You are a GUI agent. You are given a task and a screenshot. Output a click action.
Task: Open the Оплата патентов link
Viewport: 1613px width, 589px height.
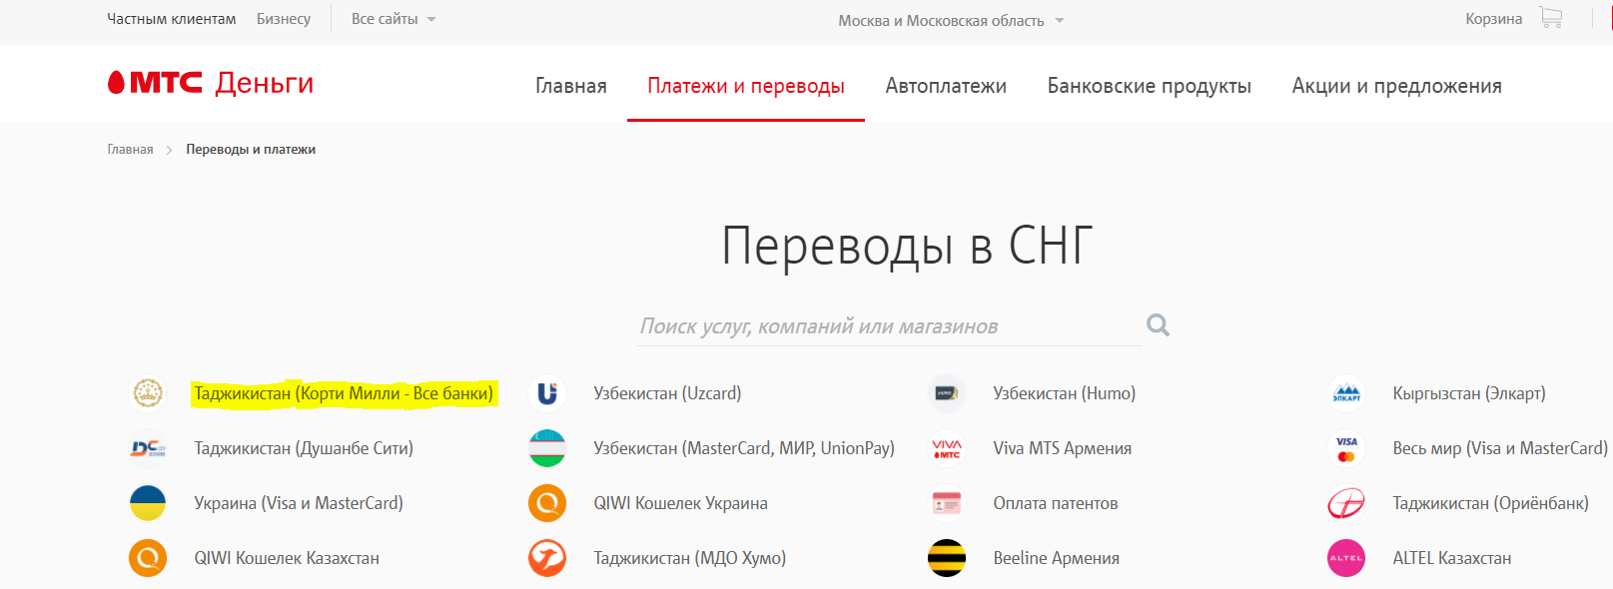pyautogui.click(x=1055, y=503)
